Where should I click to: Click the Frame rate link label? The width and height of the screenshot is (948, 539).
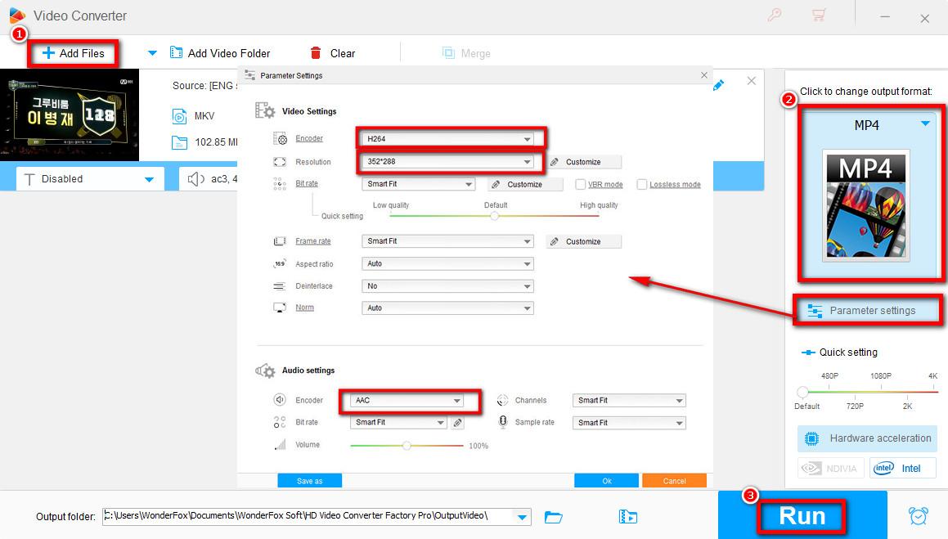[313, 241]
